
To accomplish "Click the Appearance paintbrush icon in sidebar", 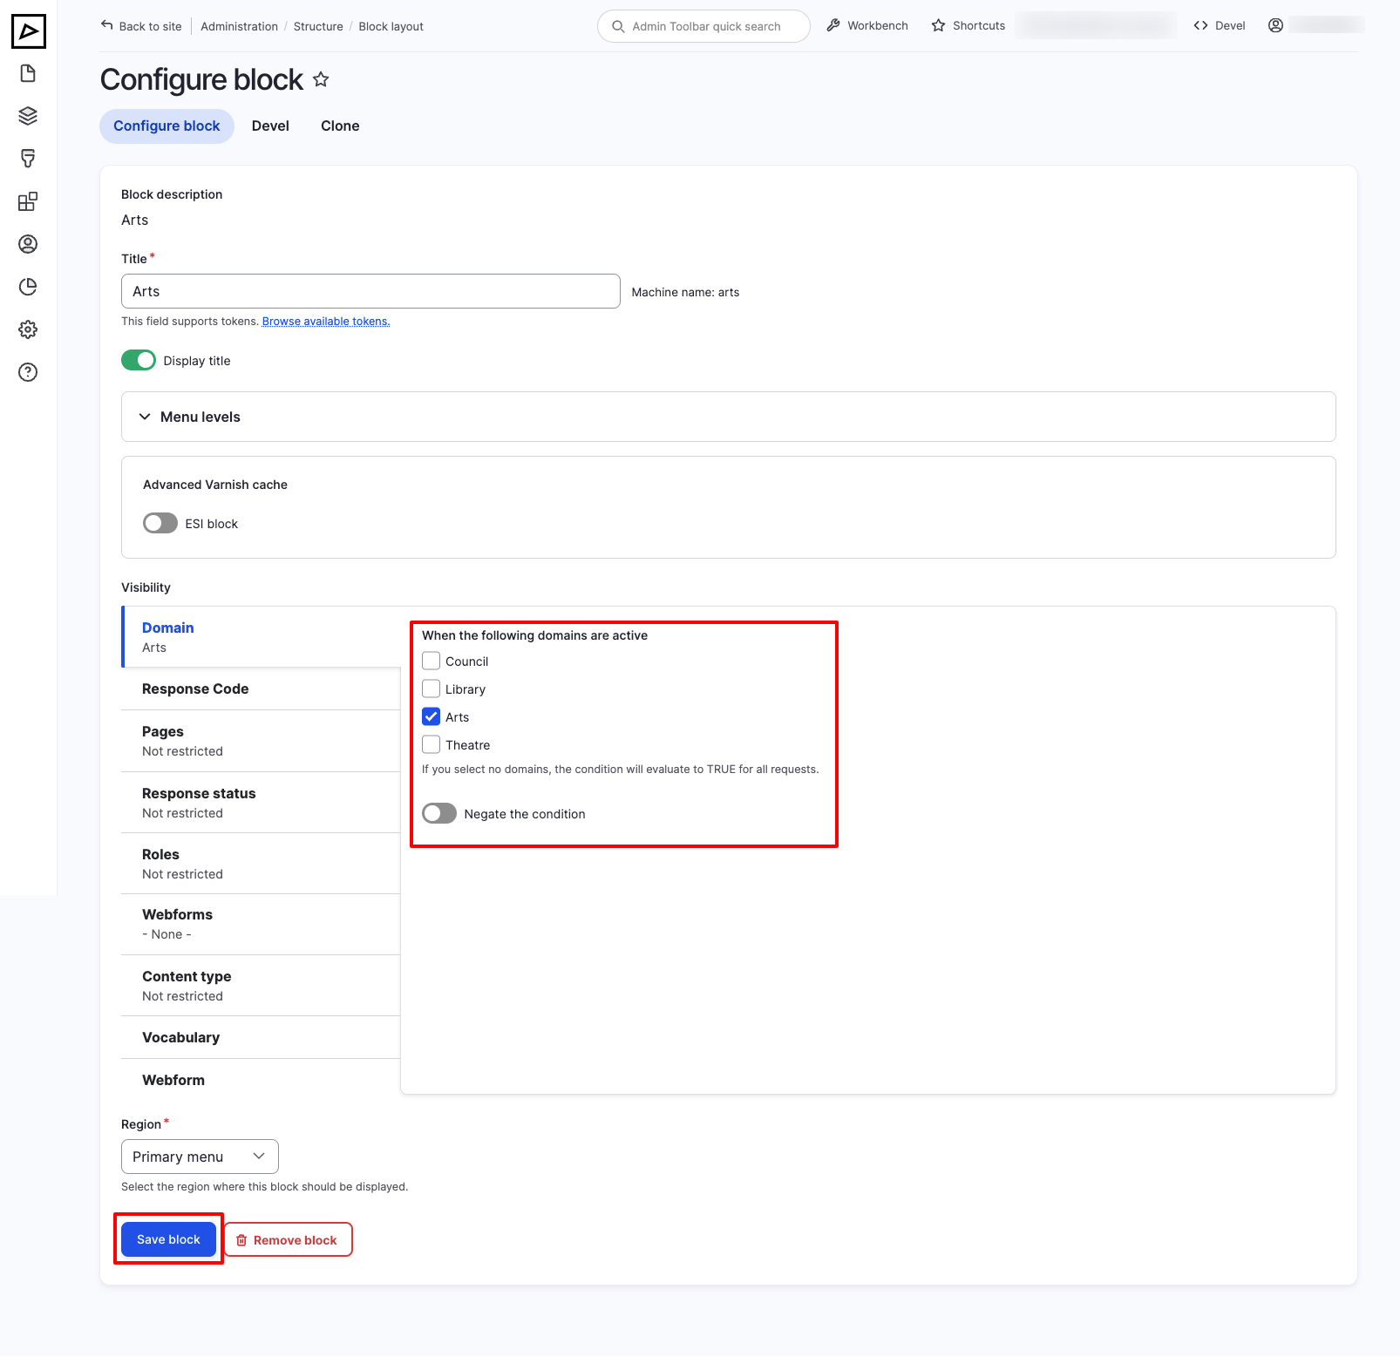I will (28, 159).
